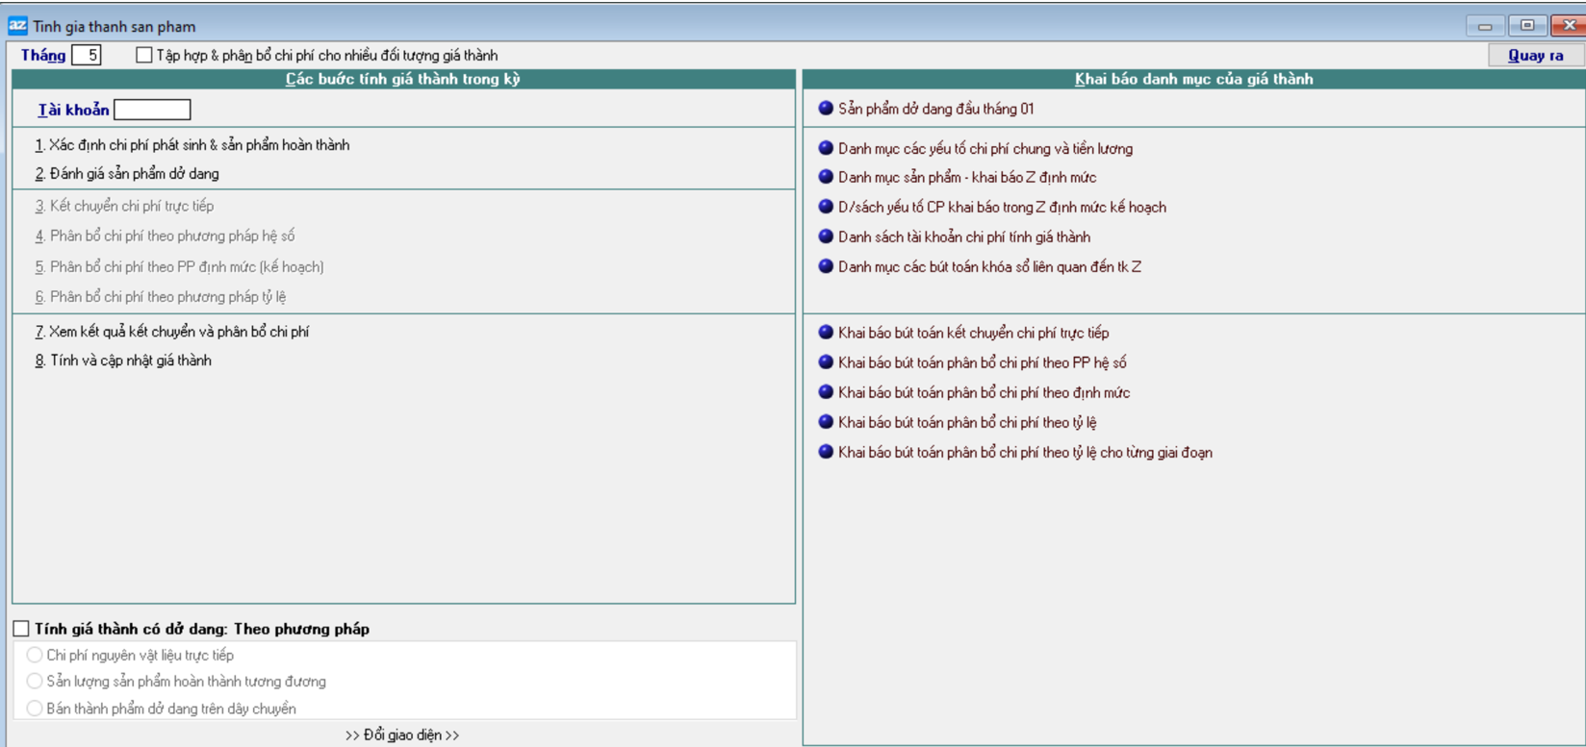Click the Tài khoản input field
Screen dimensions: 1586x747
(x=152, y=110)
